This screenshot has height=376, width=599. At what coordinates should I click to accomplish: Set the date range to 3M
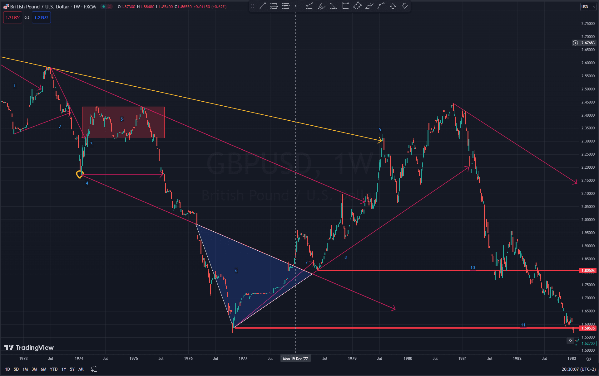tap(34, 369)
